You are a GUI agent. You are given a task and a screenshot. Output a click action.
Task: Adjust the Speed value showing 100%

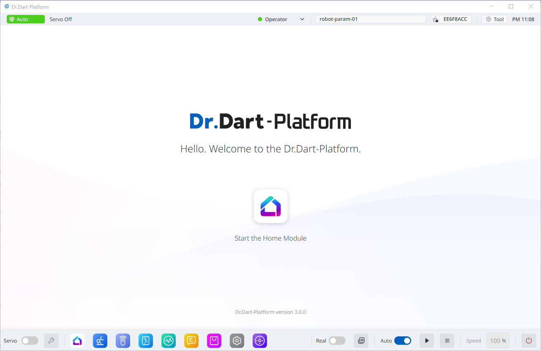click(x=498, y=340)
